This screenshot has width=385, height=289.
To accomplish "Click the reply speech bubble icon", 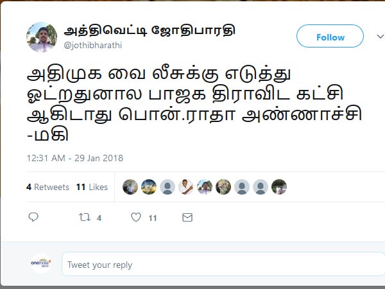I will 33,217.
